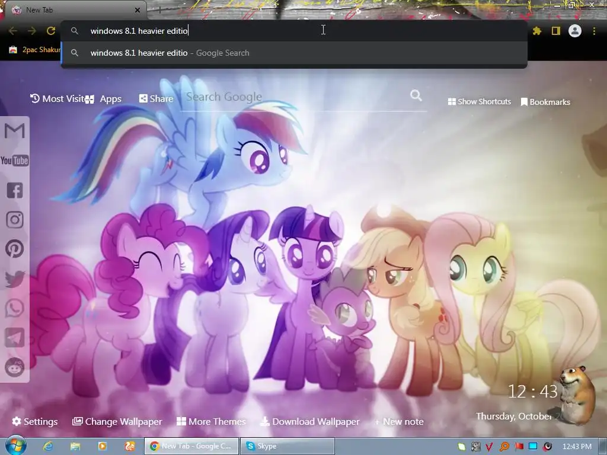The image size is (607, 455).
Task: Add a New note
Action: click(399, 421)
